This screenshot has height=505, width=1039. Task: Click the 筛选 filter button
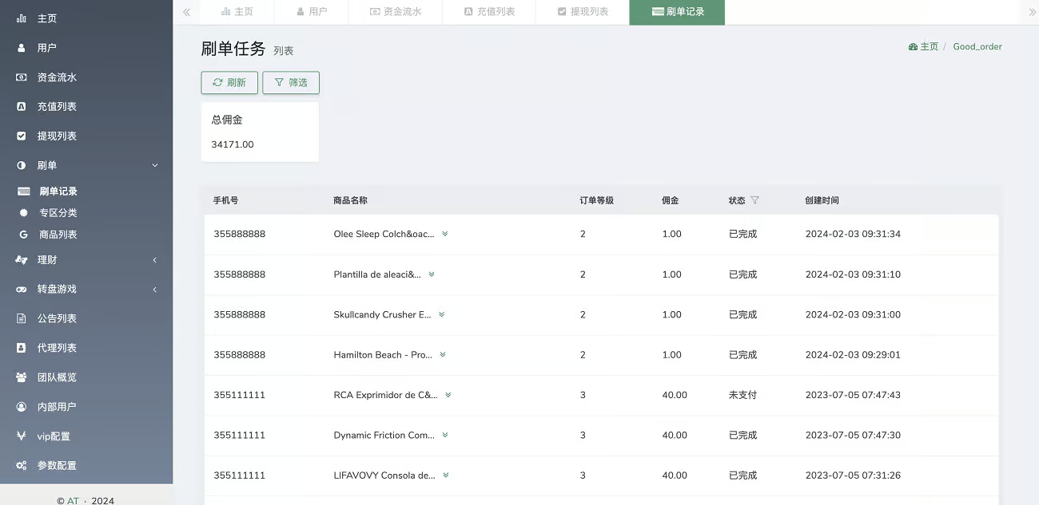pos(291,83)
